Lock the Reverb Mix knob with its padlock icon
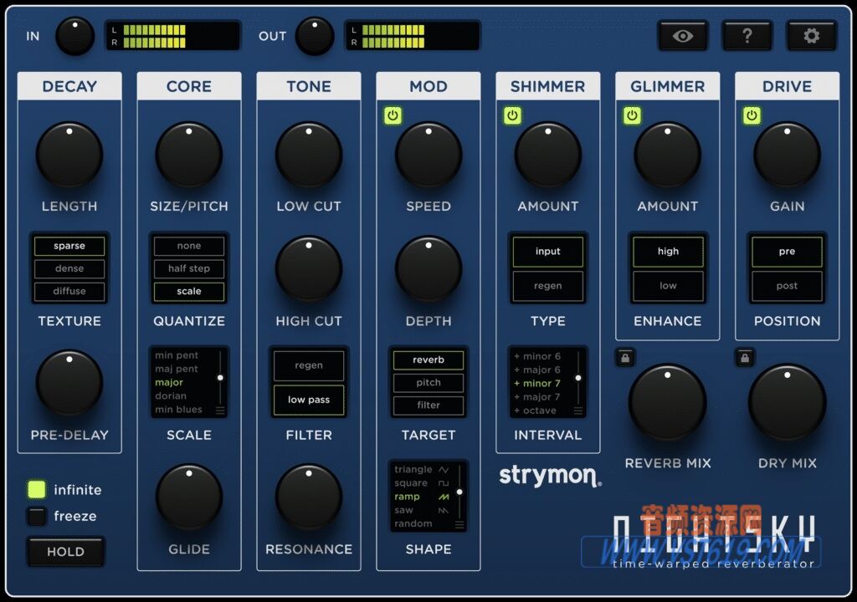The image size is (857, 602). pos(625,357)
